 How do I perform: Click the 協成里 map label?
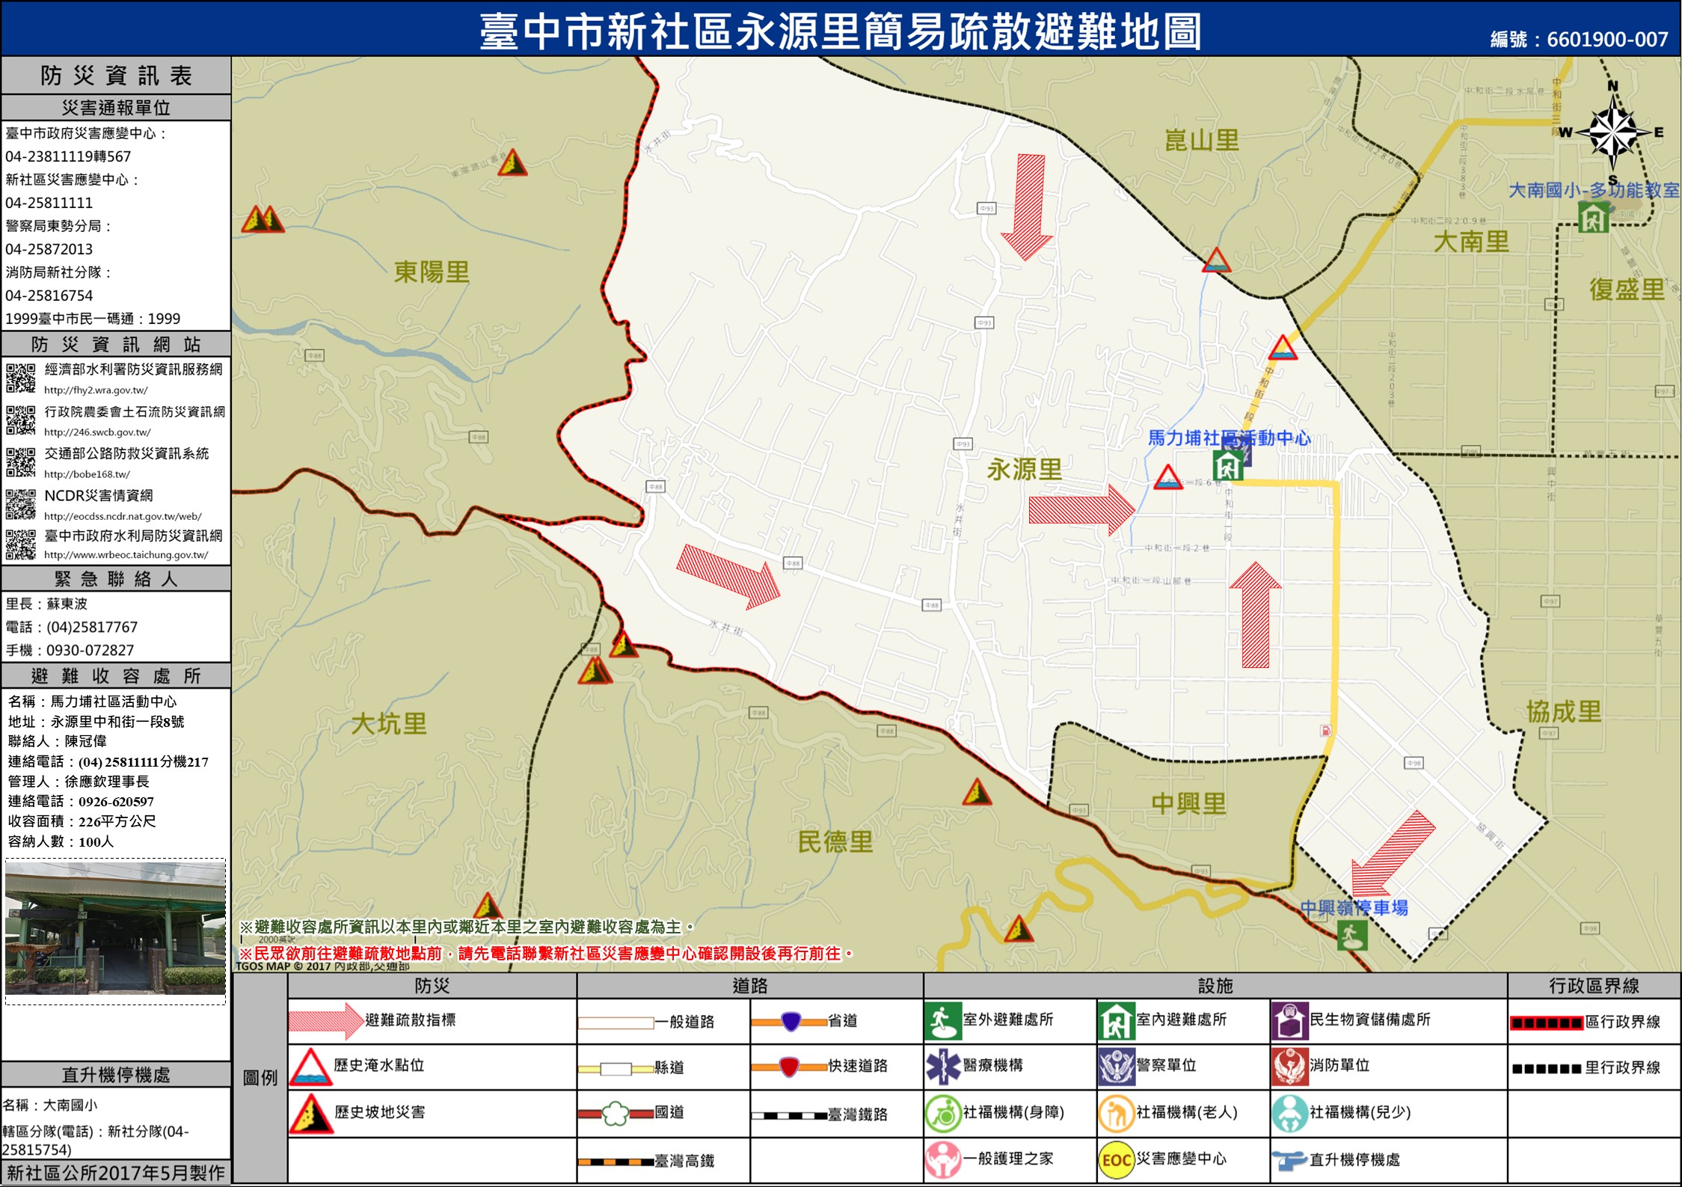point(1564,711)
